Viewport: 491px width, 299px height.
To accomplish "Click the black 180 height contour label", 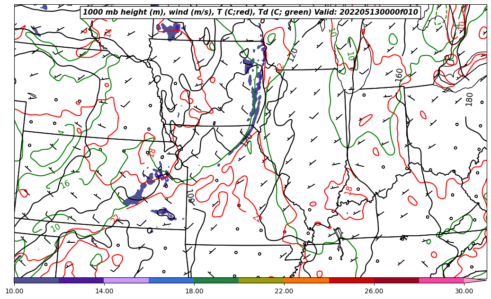I will (x=469, y=99).
